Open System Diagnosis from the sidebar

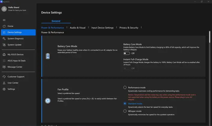tap(18, 38)
